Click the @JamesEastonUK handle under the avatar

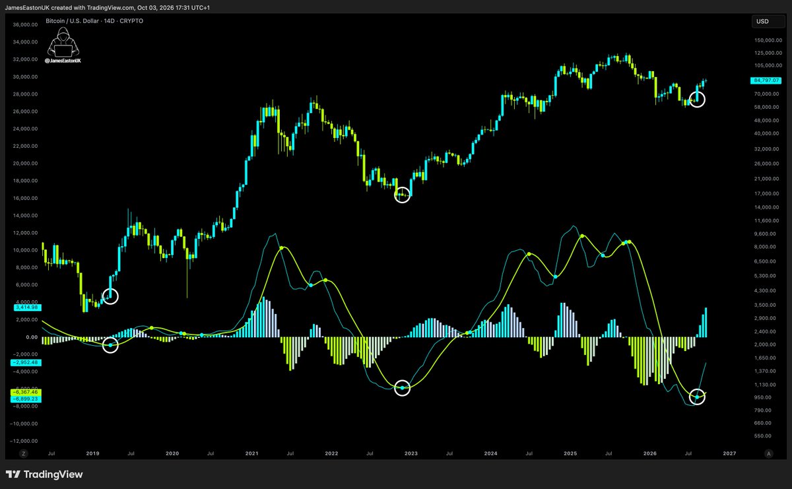pyautogui.click(x=63, y=60)
